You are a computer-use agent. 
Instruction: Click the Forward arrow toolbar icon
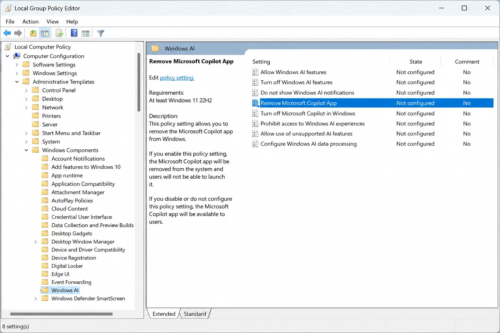point(18,33)
